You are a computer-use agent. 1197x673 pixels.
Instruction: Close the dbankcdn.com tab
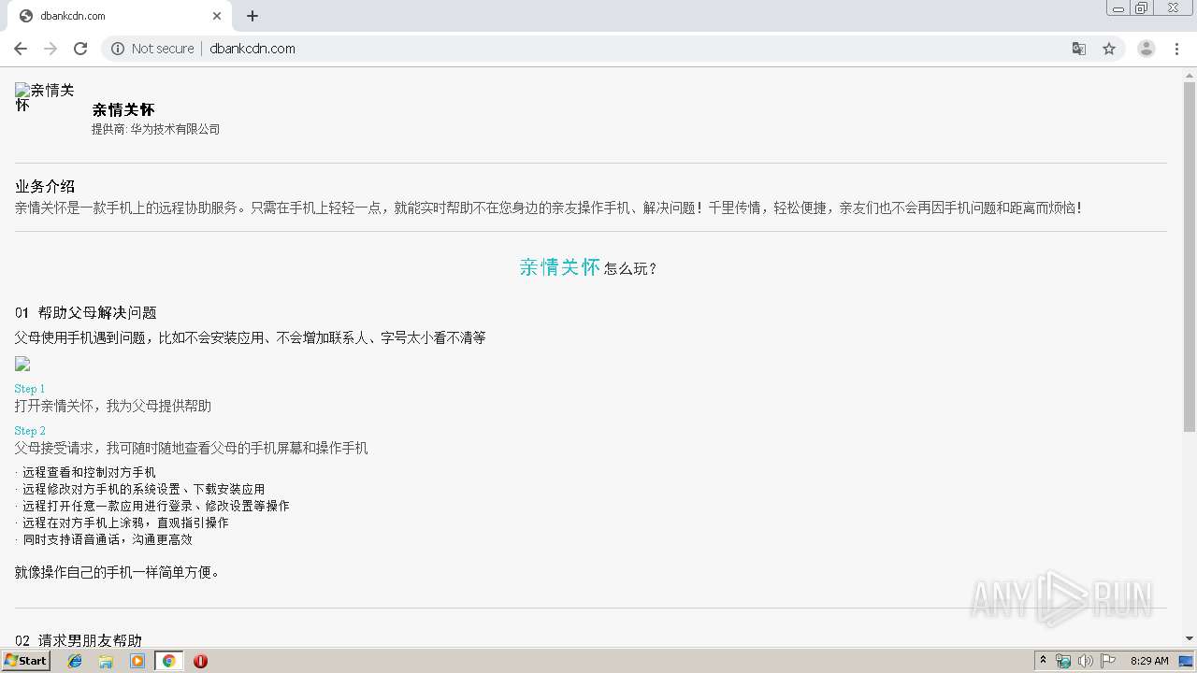tap(217, 16)
